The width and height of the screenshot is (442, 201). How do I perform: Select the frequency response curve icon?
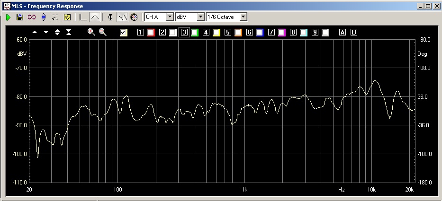click(95, 17)
